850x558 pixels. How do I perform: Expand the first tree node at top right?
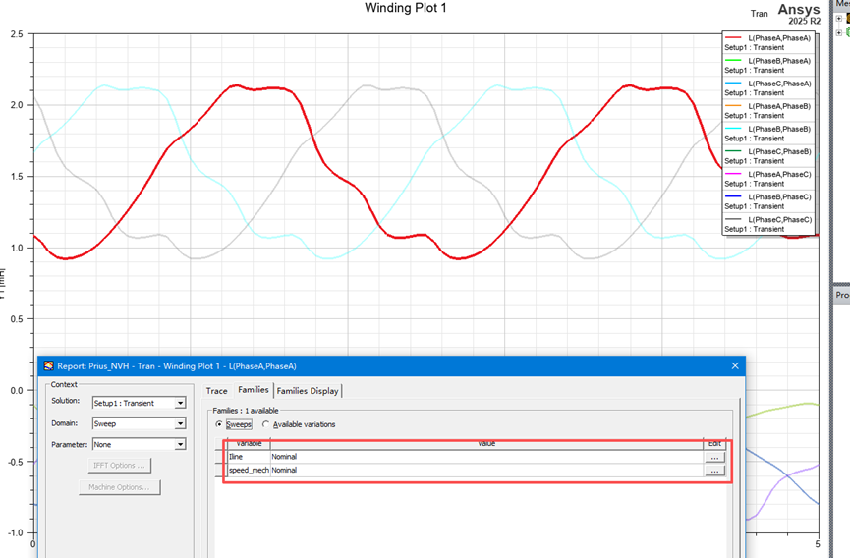point(839,19)
